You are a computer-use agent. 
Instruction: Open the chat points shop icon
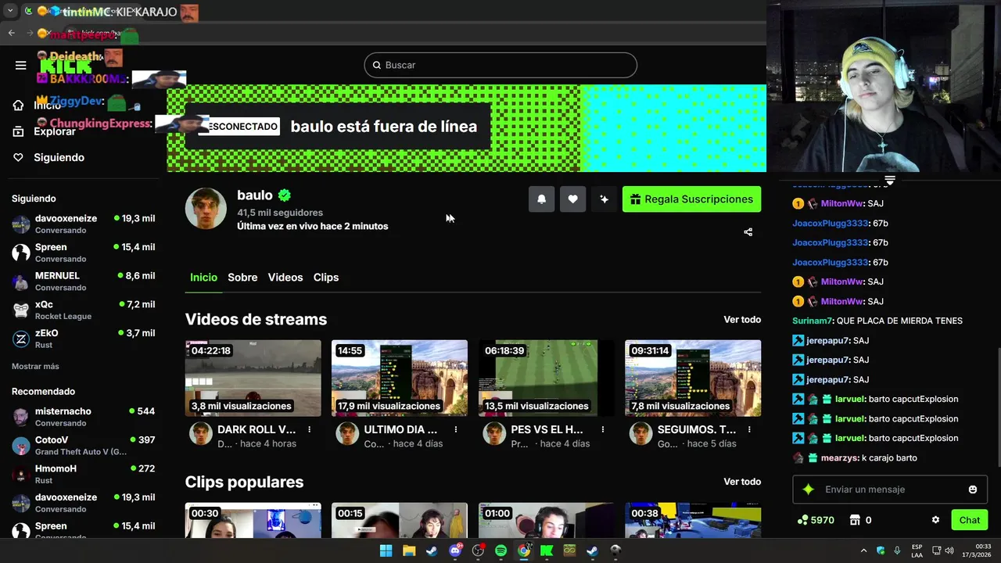(x=855, y=520)
